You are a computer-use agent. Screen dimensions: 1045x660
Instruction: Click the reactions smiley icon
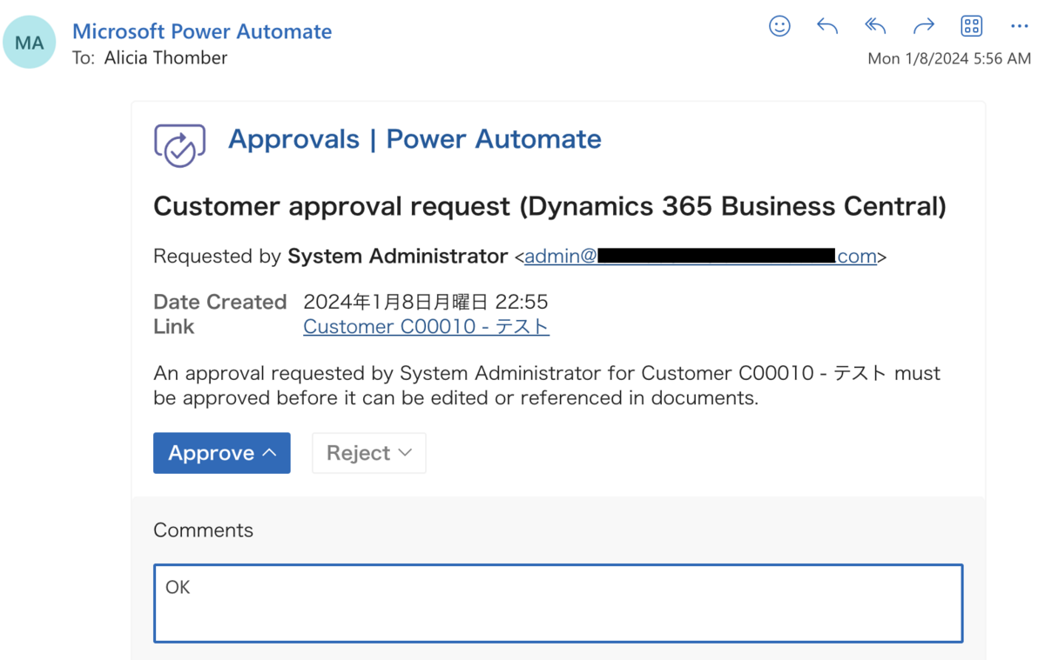click(779, 26)
